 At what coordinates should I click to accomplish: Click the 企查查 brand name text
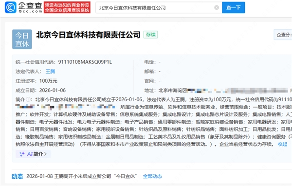pyautogui.click(x=30, y=6)
